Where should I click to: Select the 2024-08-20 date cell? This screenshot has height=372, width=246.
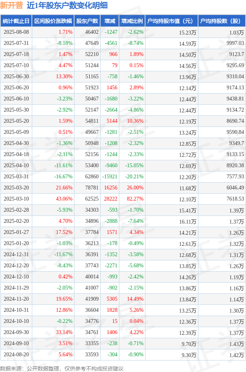(x=16, y=354)
